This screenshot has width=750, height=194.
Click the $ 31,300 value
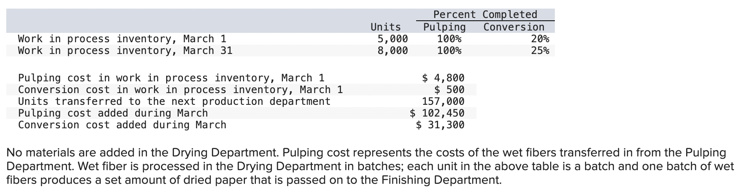440,125
